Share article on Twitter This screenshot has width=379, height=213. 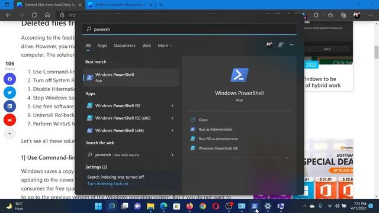point(9,92)
